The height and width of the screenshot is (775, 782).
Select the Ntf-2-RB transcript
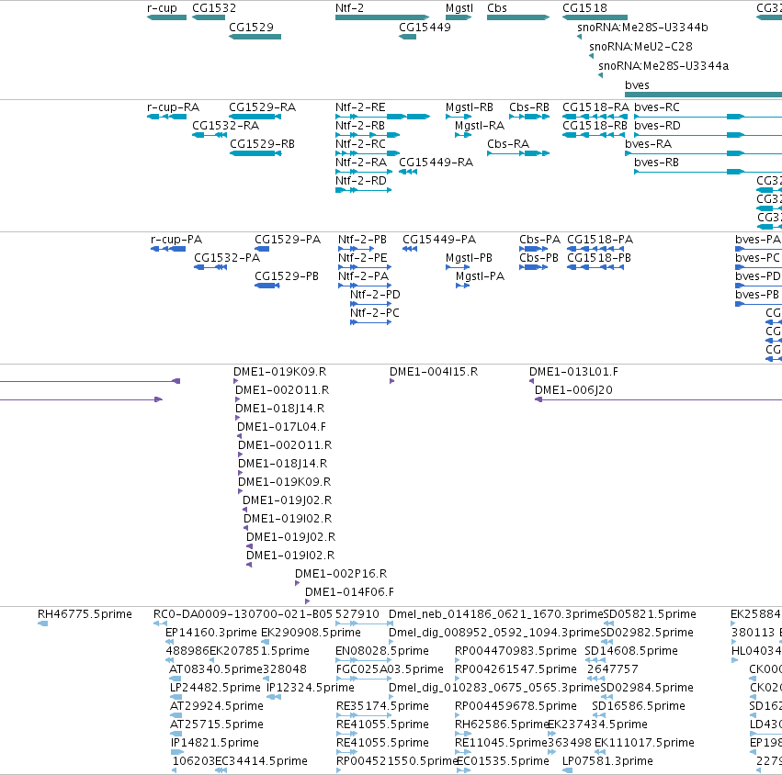coord(368,135)
